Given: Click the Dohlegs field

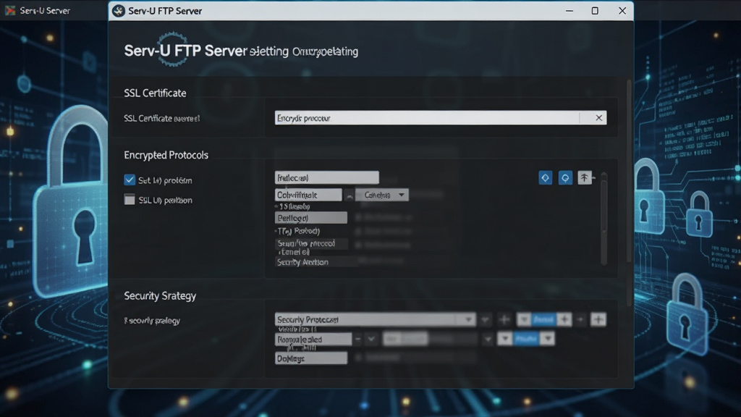Looking at the screenshot, I should tap(311, 358).
